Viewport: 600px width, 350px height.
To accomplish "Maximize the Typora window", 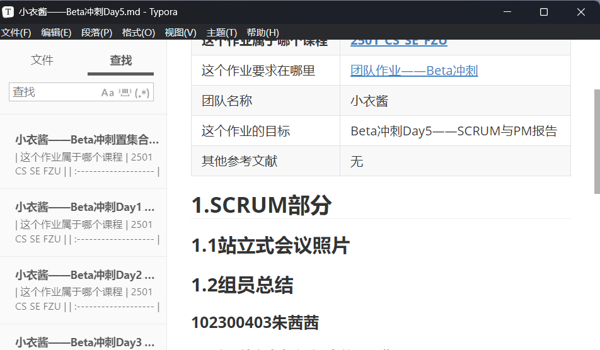I will pos(544,12).
